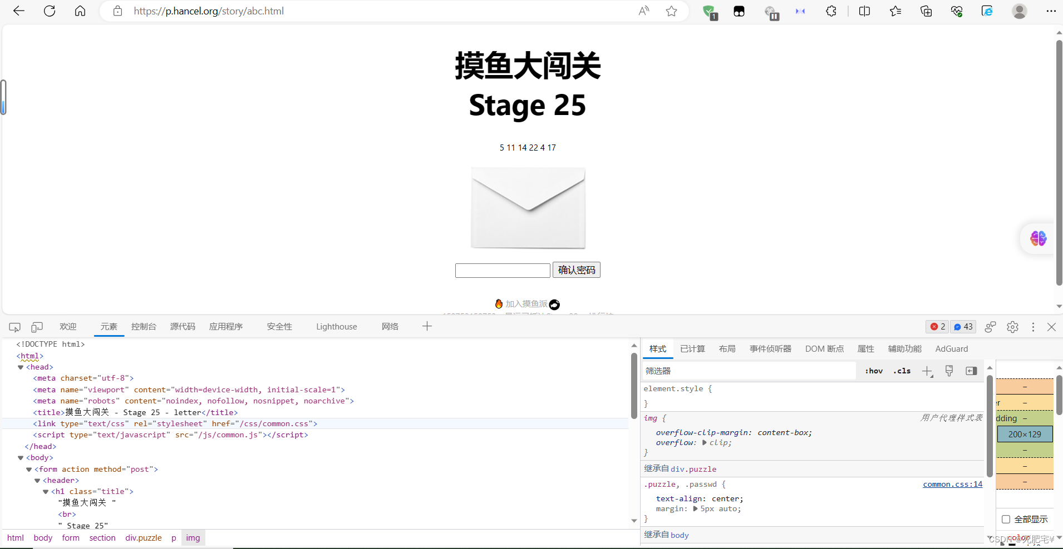Screen dimensions: 1063x549
Task: Click the envelope image
Action: click(528, 208)
